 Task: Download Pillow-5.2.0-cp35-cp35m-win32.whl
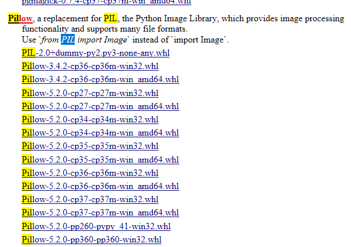click(90, 146)
